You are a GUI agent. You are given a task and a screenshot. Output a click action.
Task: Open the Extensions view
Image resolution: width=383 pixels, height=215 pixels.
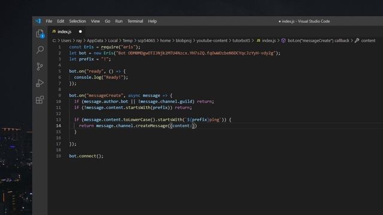39,100
